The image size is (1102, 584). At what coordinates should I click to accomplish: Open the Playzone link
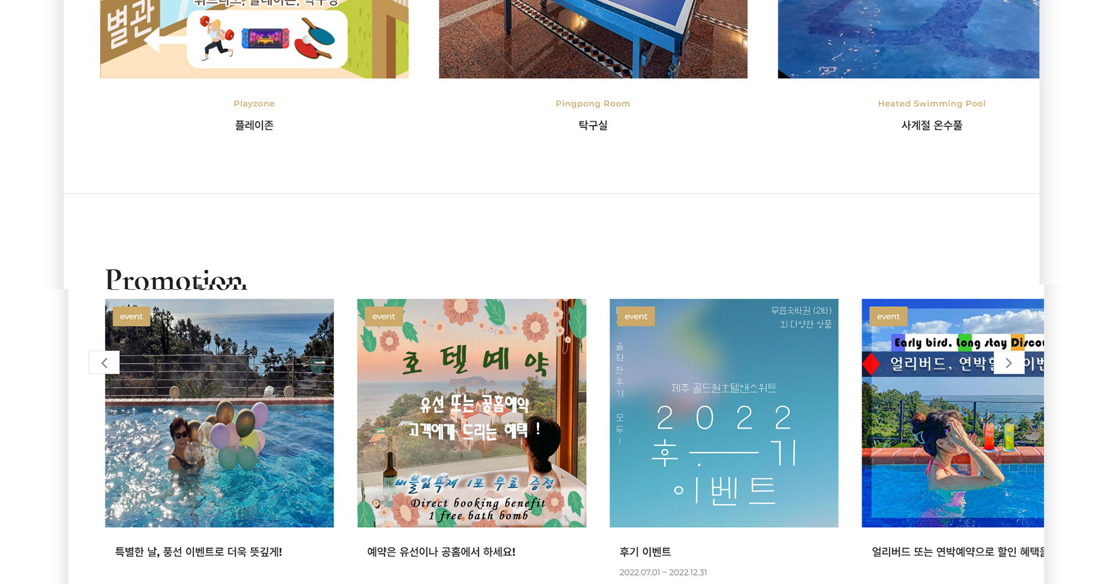(254, 104)
